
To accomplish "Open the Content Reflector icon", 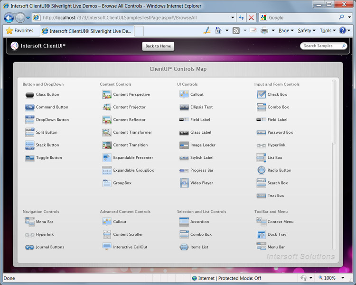I will [107, 120].
